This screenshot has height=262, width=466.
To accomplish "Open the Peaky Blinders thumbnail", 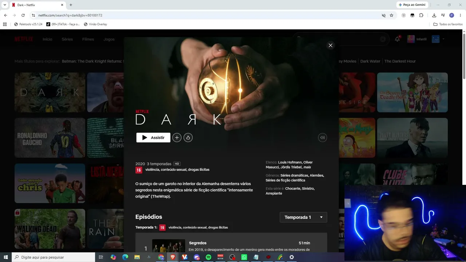I will [412, 138].
